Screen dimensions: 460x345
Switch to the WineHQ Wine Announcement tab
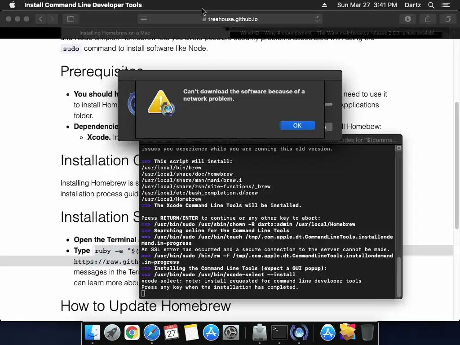click(340, 33)
